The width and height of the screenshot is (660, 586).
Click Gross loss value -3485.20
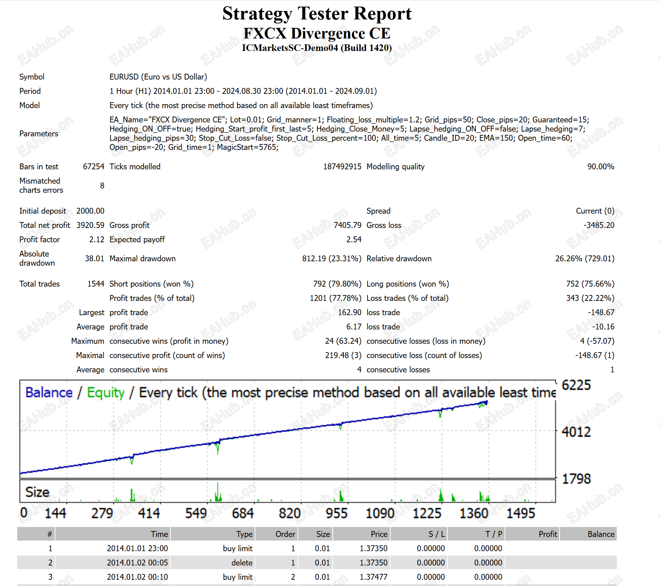[x=599, y=225]
